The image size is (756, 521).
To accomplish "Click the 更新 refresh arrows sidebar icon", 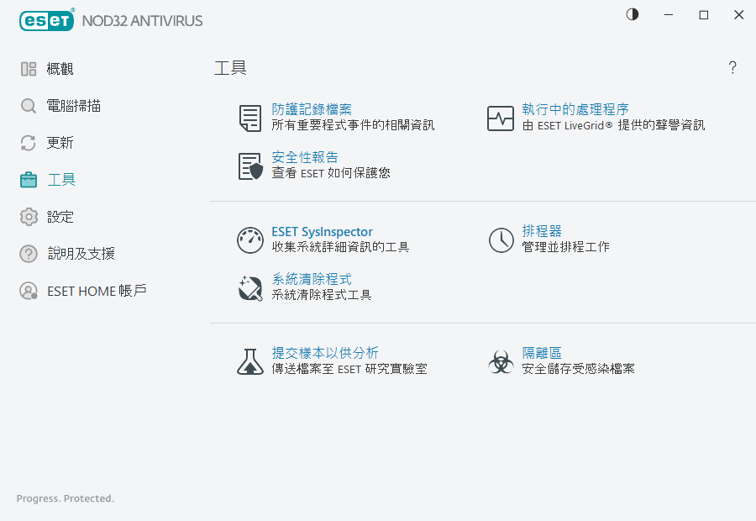I will pos(29,143).
